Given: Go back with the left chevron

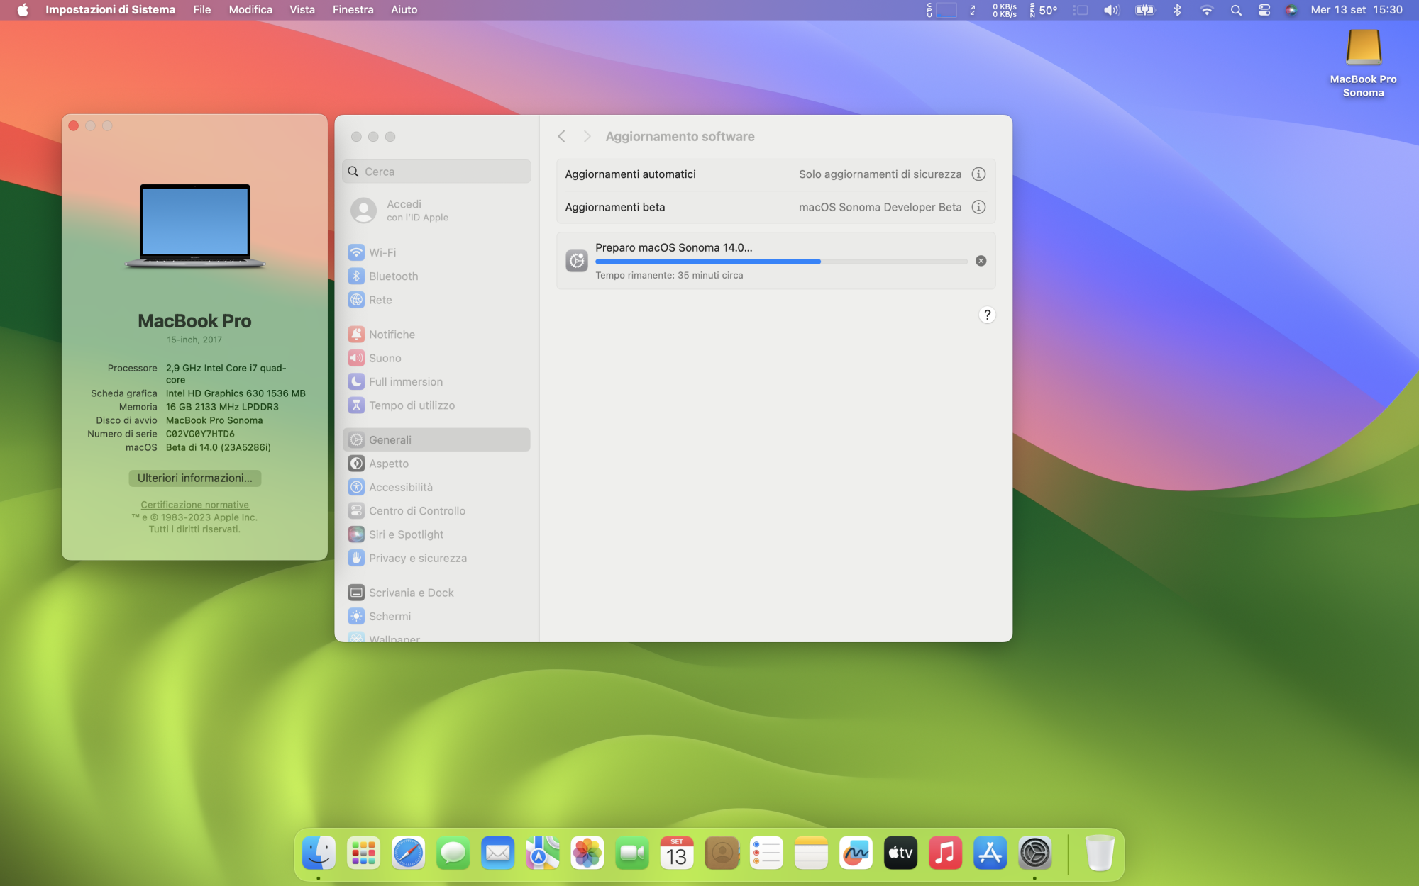Looking at the screenshot, I should [x=561, y=136].
